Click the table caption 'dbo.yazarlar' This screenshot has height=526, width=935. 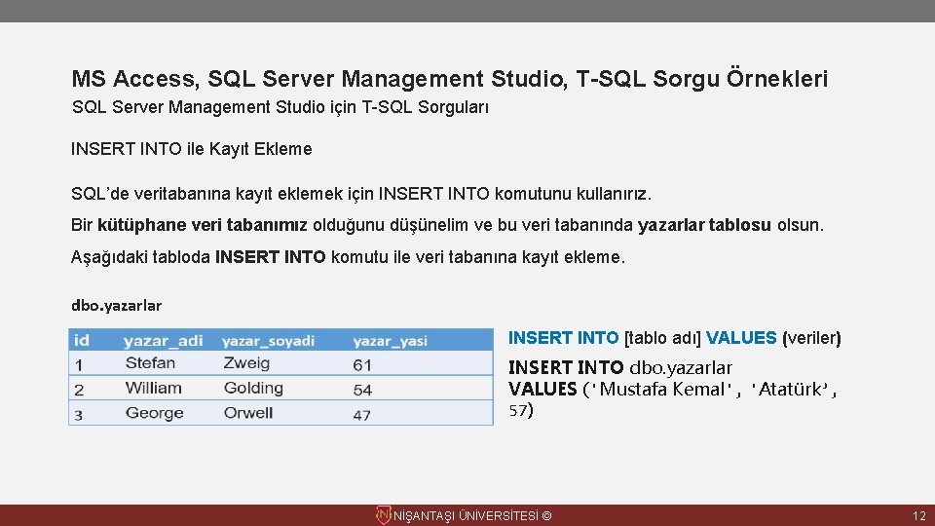116,306
